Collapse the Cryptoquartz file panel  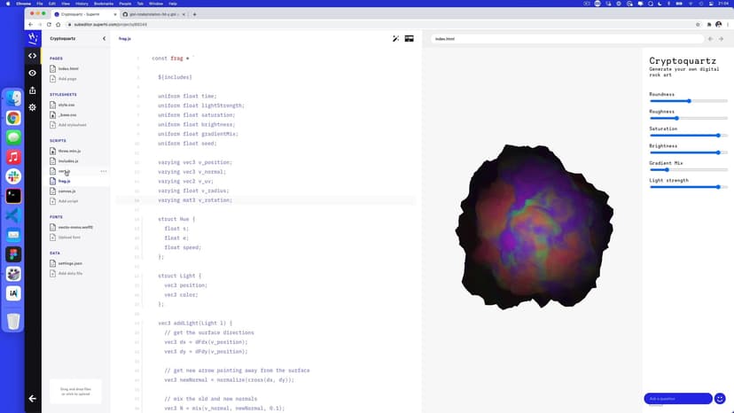coord(104,39)
